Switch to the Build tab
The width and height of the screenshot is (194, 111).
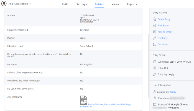(65, 4)
